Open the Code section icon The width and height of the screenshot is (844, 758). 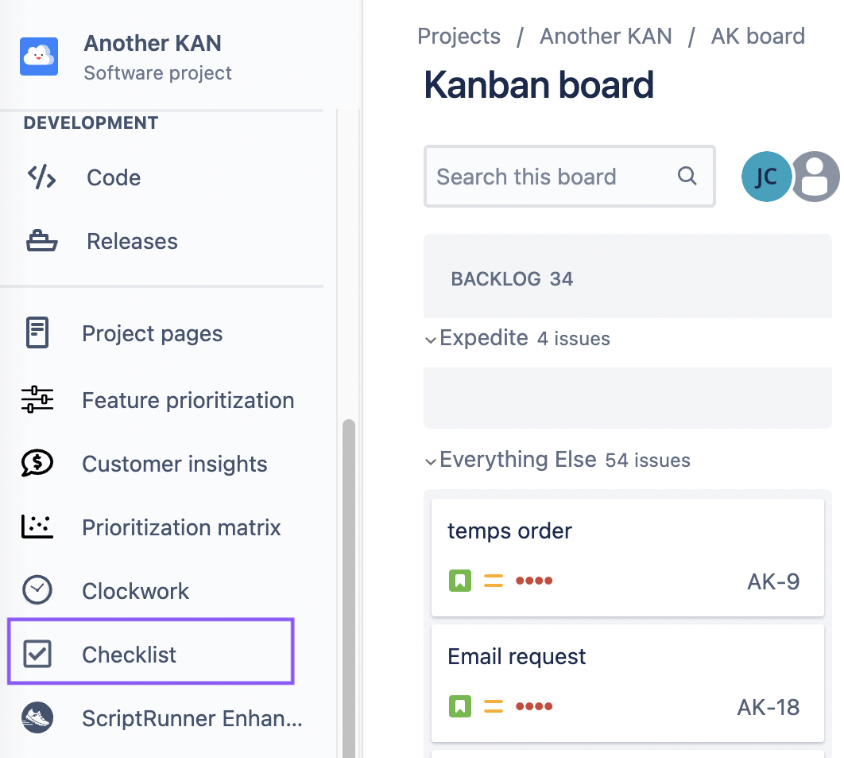click(x=41, y=177)
